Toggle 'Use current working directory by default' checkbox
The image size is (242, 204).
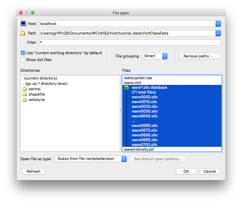point(23,53)
